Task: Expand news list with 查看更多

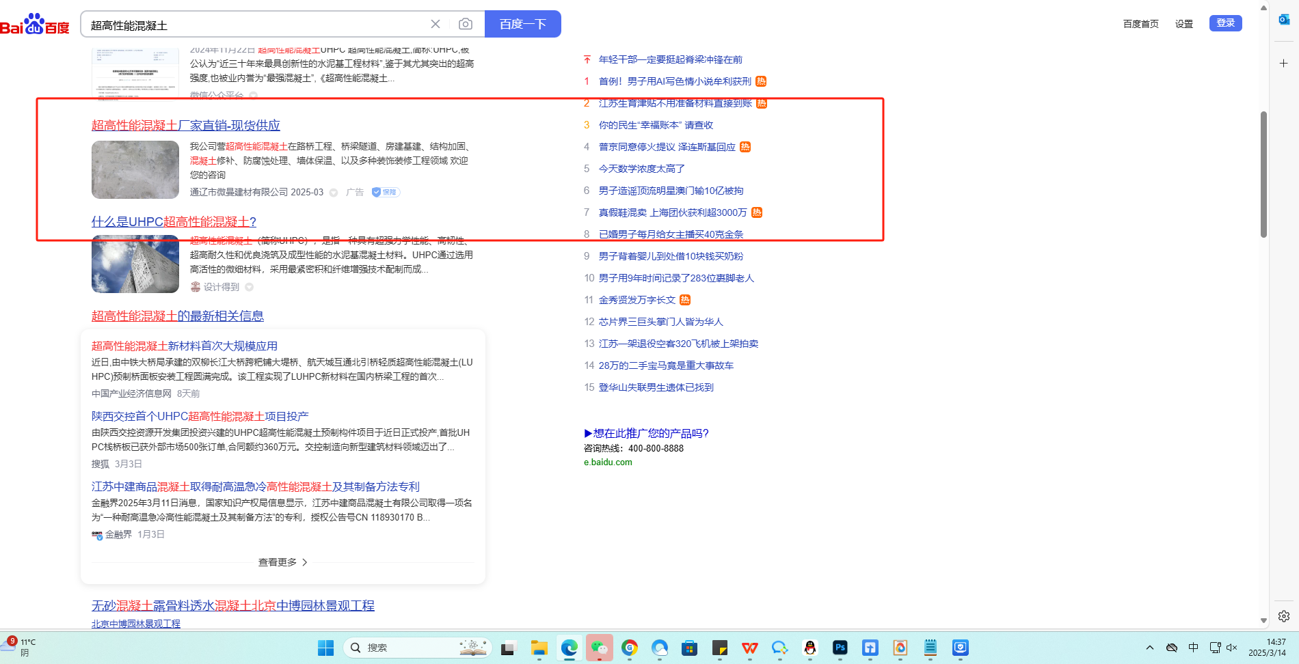Action: [282, 562]
